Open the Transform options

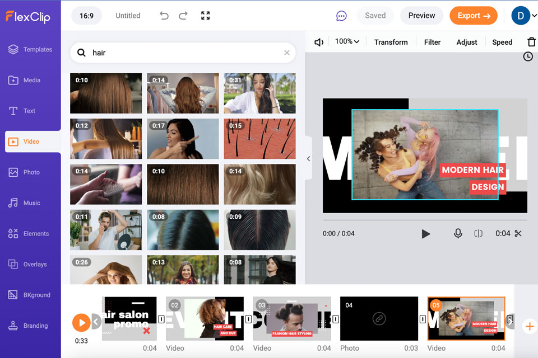(391, 42)
